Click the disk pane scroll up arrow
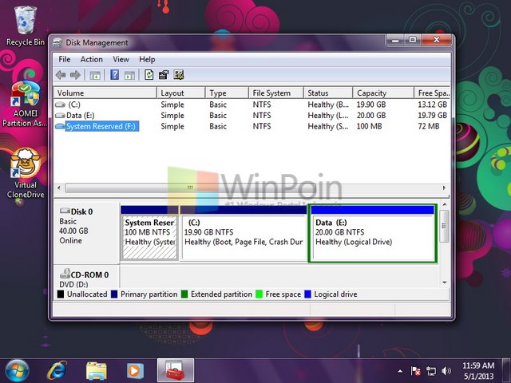This screenshot has width=511, height=383. click(445, 204)
